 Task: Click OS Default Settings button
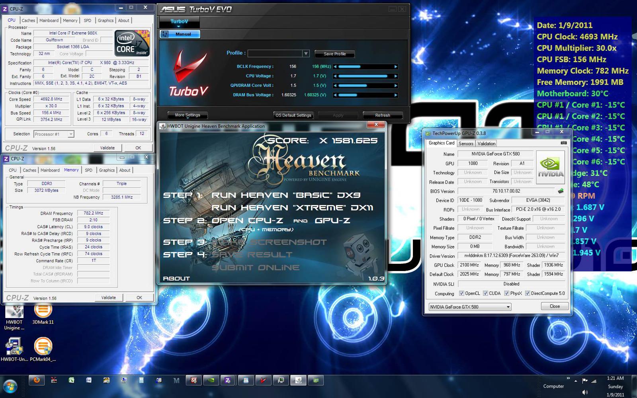pos(293,115)
